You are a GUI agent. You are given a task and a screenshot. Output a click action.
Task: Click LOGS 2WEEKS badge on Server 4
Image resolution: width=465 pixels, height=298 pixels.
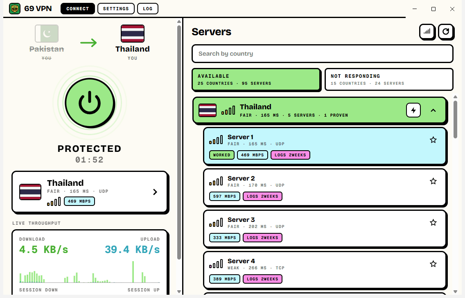262,279
